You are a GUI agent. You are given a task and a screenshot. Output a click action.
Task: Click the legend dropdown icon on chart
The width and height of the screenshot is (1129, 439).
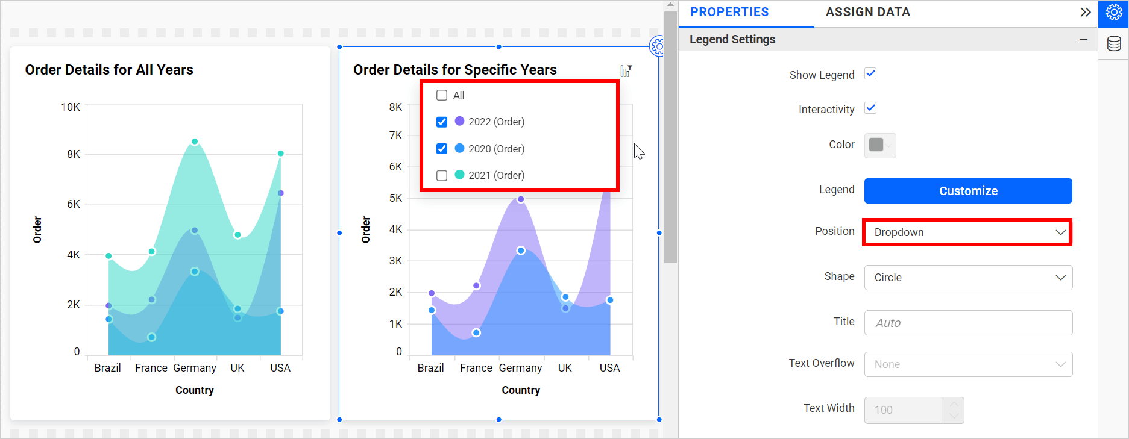pos(626,71)
